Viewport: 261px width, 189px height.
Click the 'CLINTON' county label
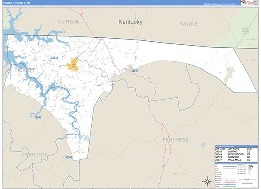69,22
